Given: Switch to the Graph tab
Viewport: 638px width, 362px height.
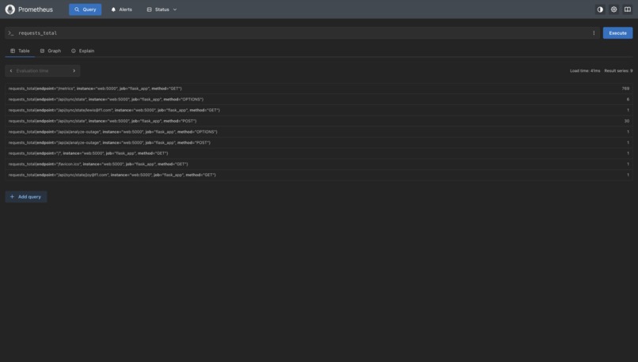Looking at the screenshot, I should (x=51, y=51).
